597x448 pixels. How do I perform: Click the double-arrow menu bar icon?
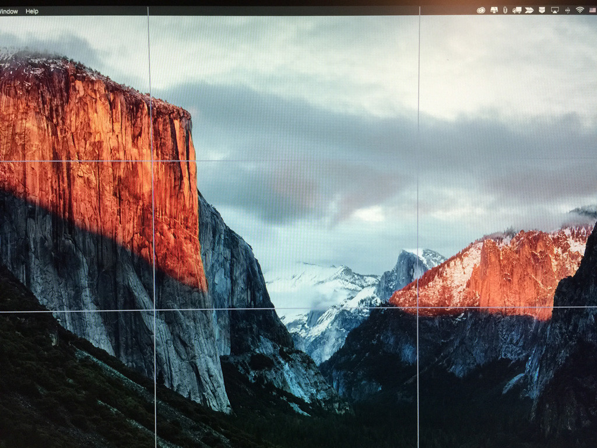point(529,10)
